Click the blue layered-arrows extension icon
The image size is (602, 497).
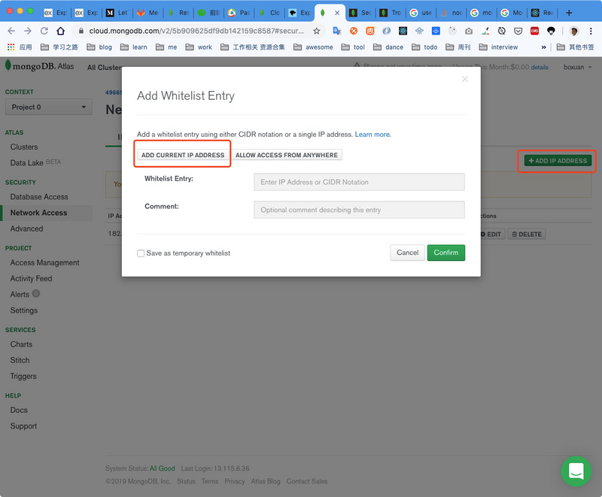click(x=436, y=31)
